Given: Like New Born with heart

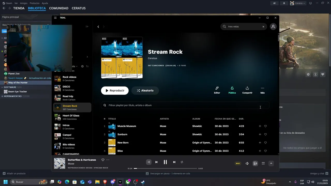Looking at the screenshot, I should point(265,143).
